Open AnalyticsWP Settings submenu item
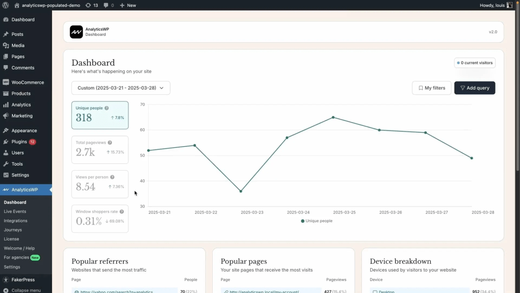The image size is (520, 293). click(12, 267)
